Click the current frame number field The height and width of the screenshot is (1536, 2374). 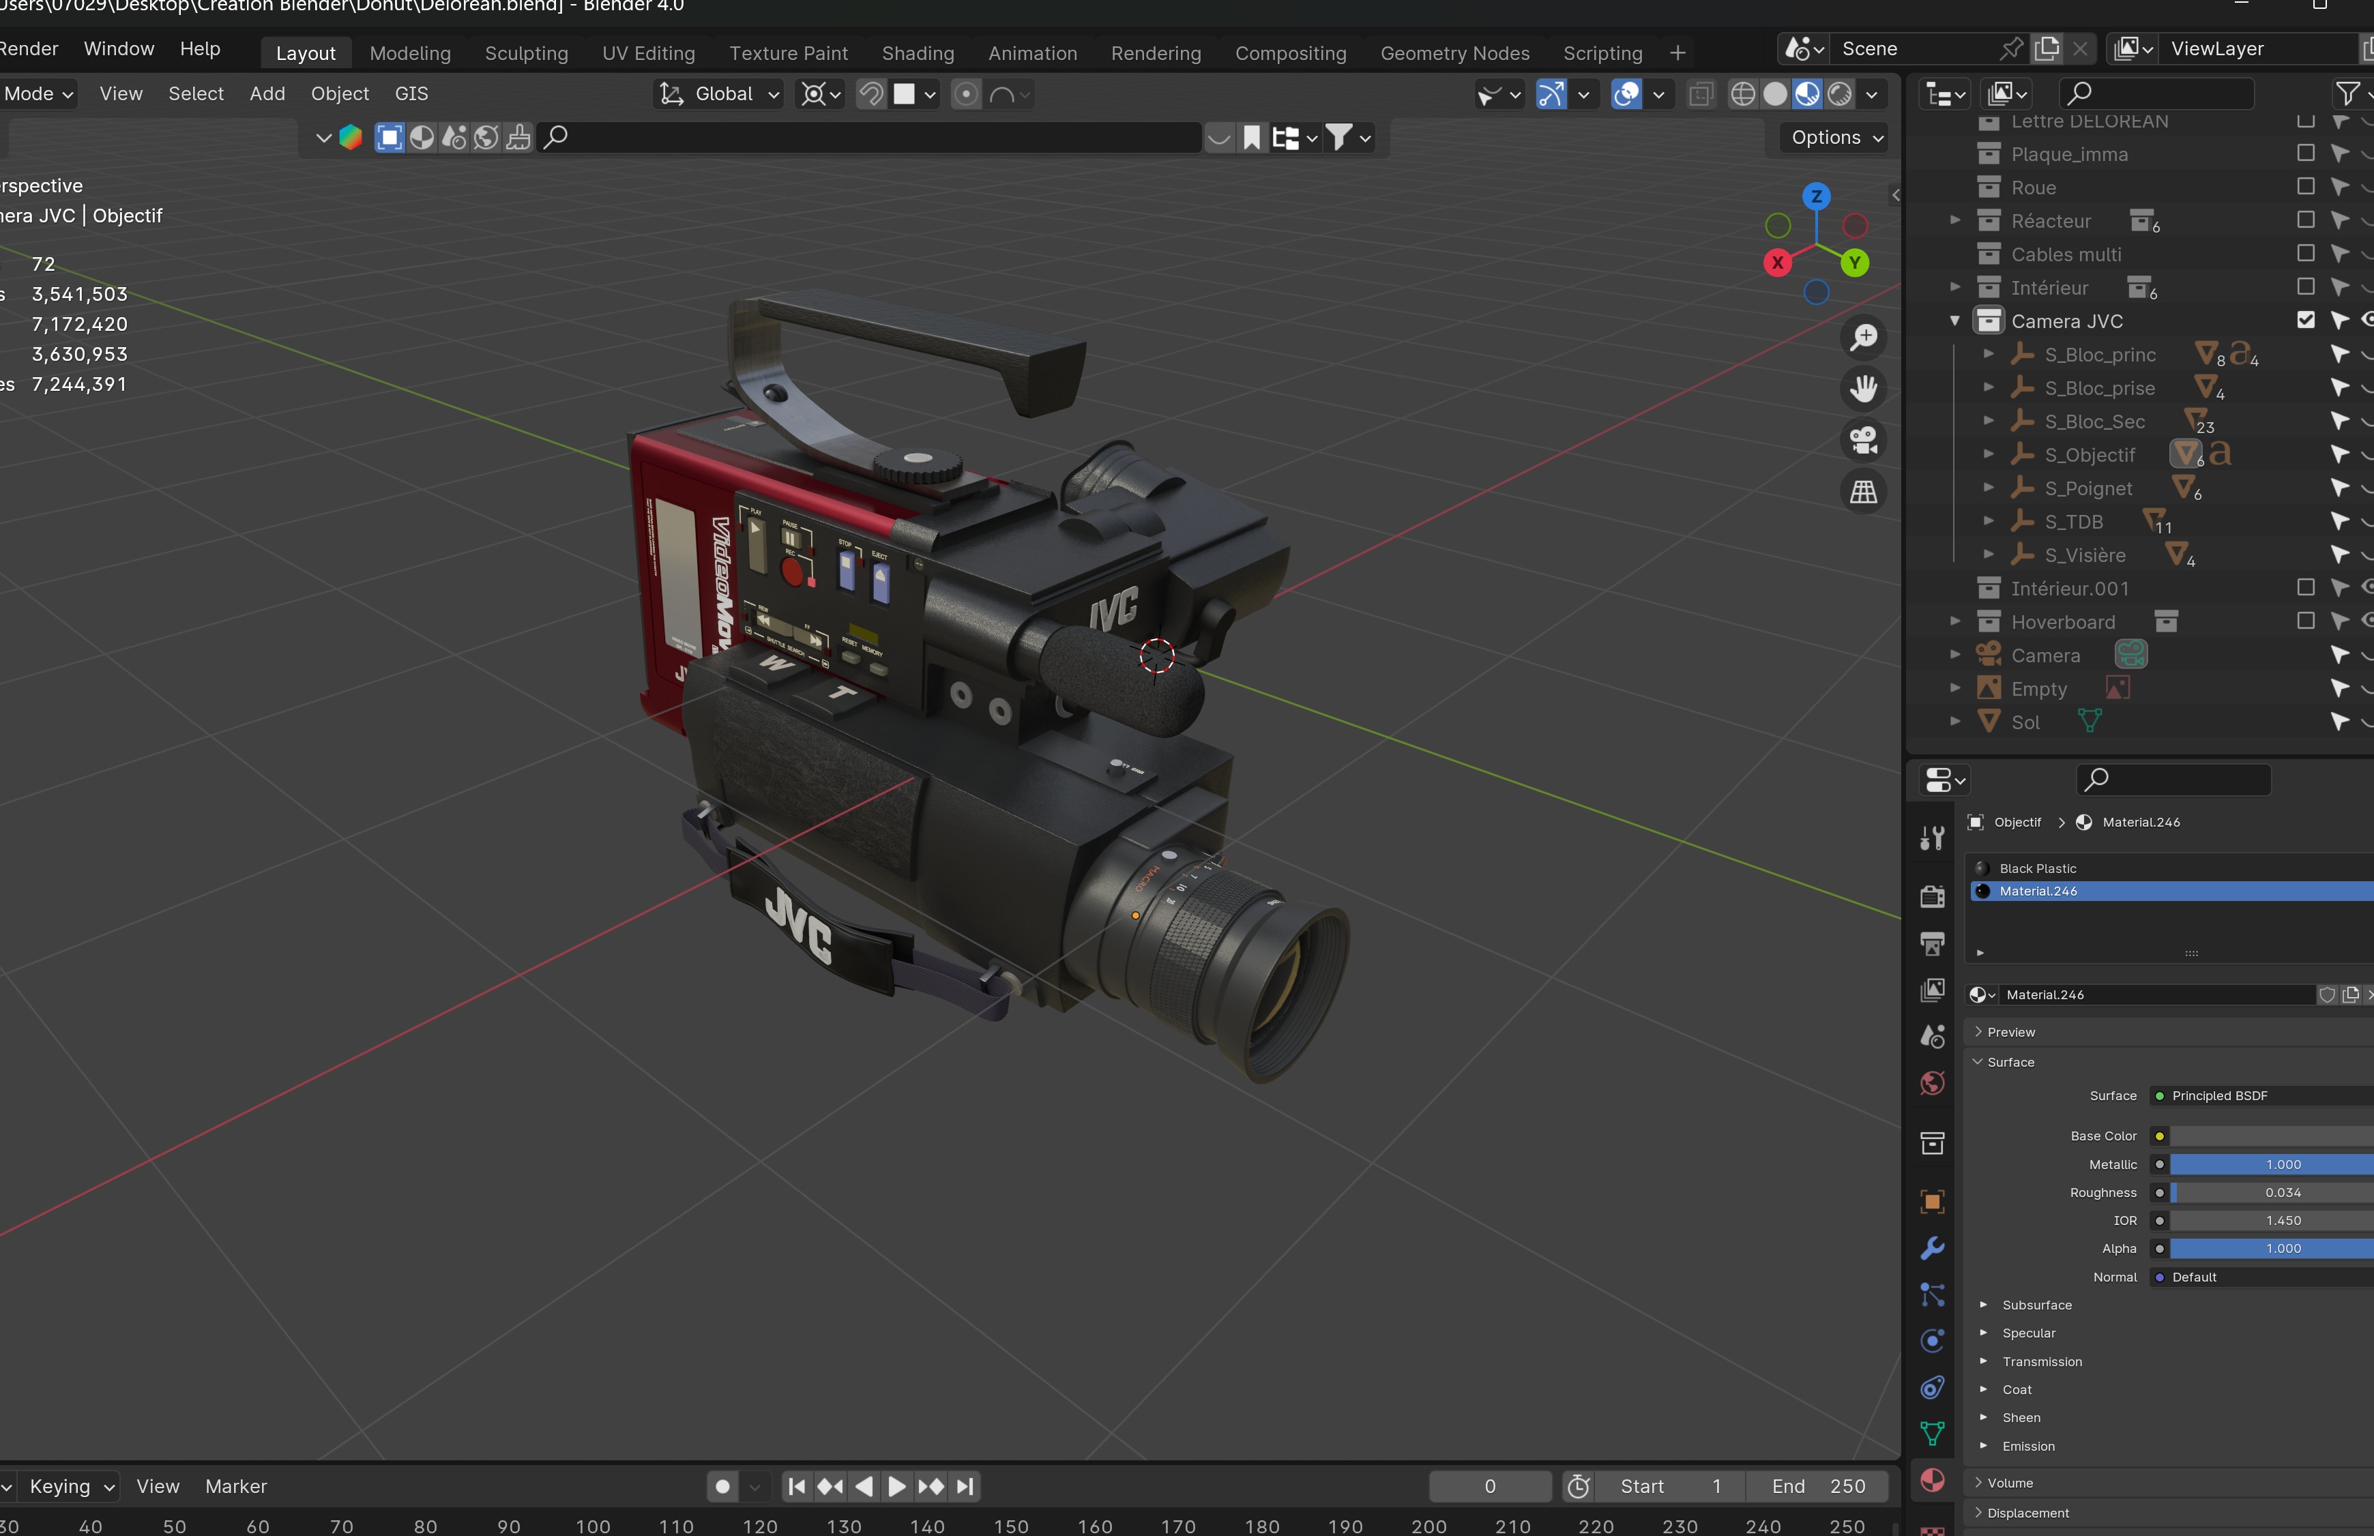pos(1491,1487)
